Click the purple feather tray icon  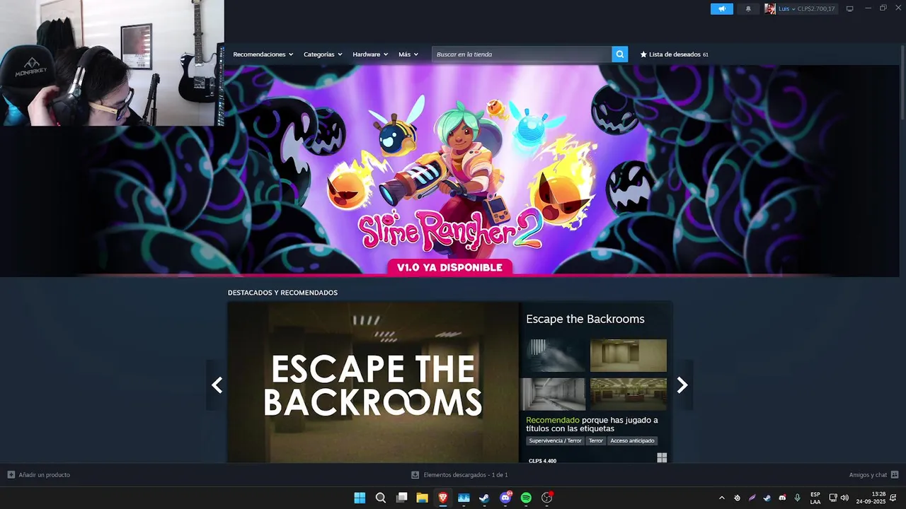coord(752,498)
